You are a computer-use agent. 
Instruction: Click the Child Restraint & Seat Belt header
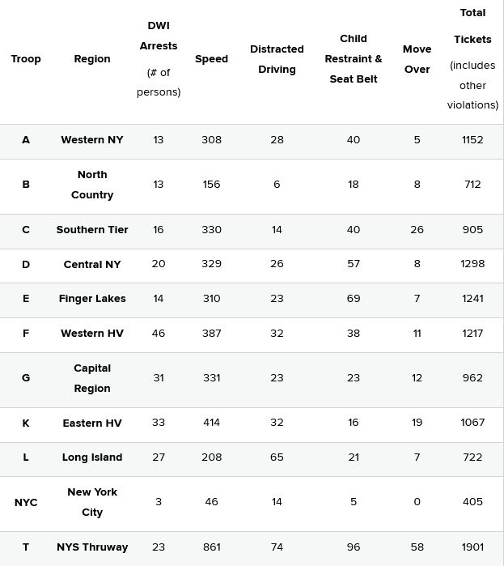(x=354, y=59)
